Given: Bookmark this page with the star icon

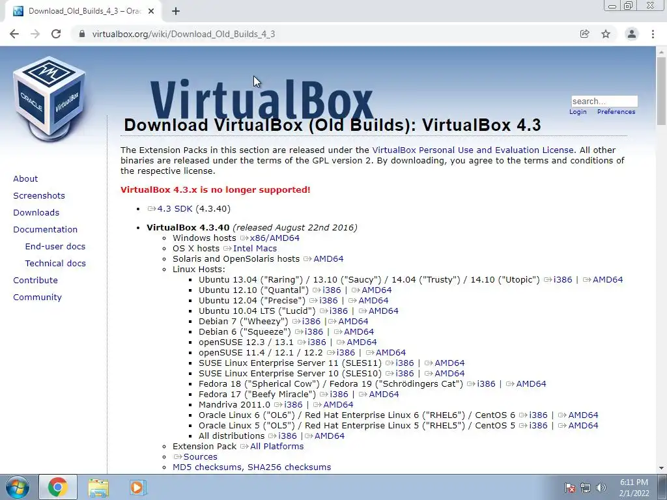Looking at the screenshot, I should (x=606, y=34).
